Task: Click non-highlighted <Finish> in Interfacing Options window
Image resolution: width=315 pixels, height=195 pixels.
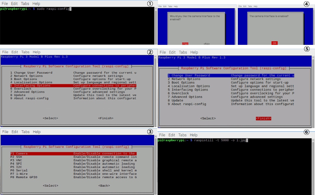Action: (x=106, y=118)
